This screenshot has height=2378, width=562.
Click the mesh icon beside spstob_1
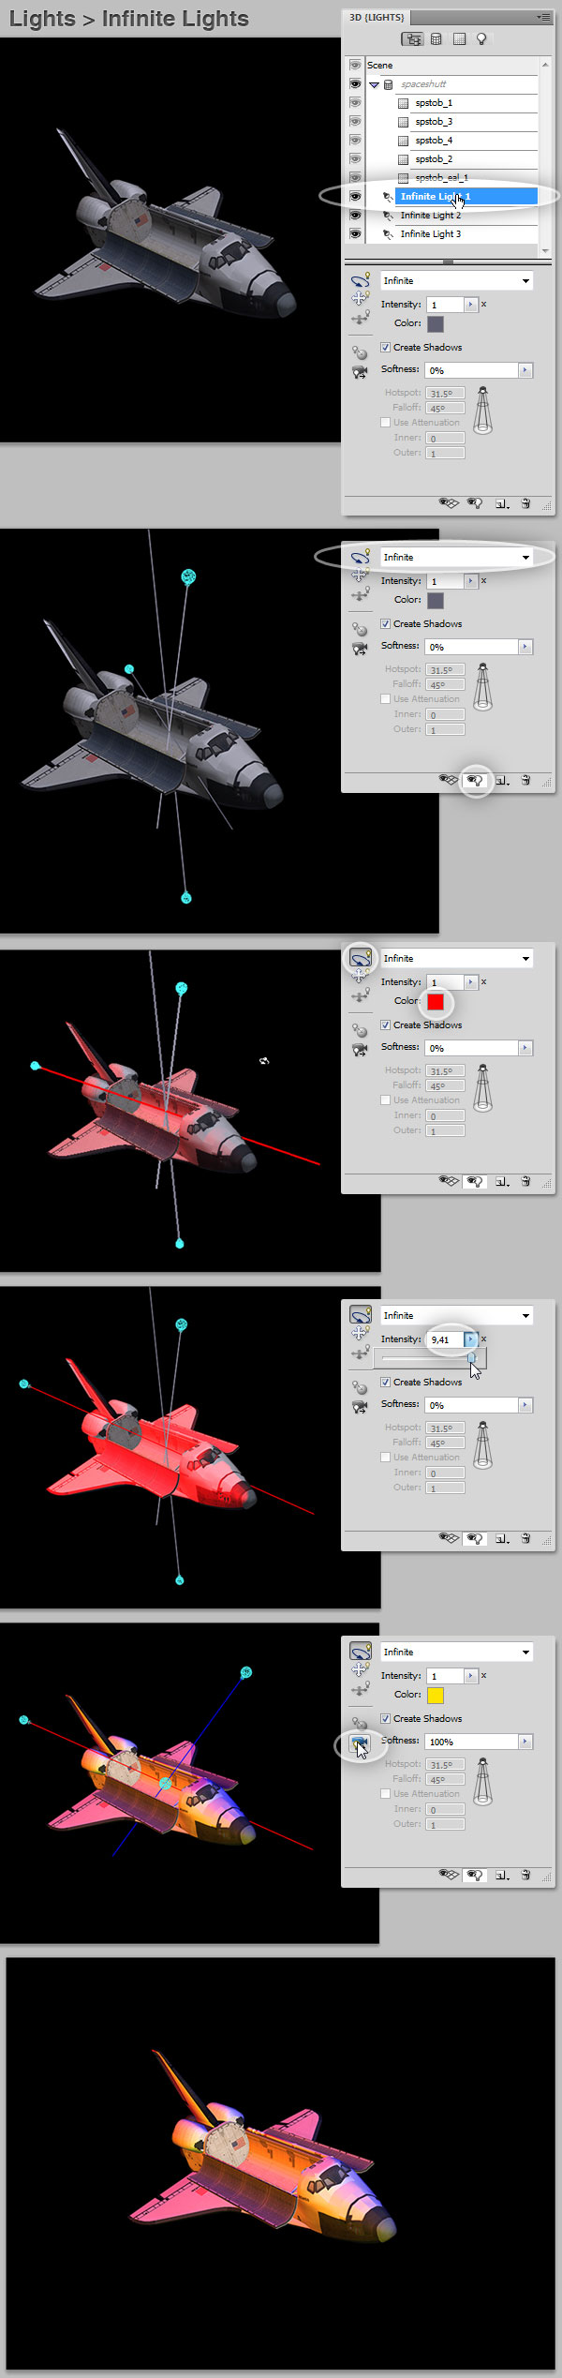(x=404, y=103)
